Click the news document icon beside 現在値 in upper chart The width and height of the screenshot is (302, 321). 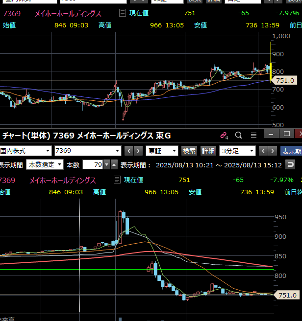point(122,13)
